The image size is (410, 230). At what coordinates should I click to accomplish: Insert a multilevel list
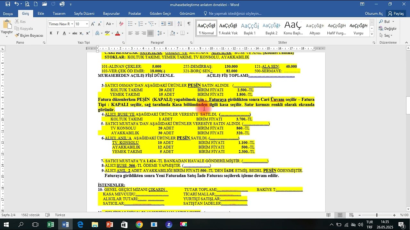[x=152, y=24]
